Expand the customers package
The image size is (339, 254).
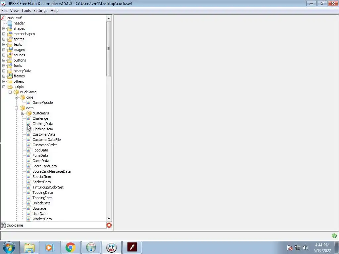[x=23, y=113]
